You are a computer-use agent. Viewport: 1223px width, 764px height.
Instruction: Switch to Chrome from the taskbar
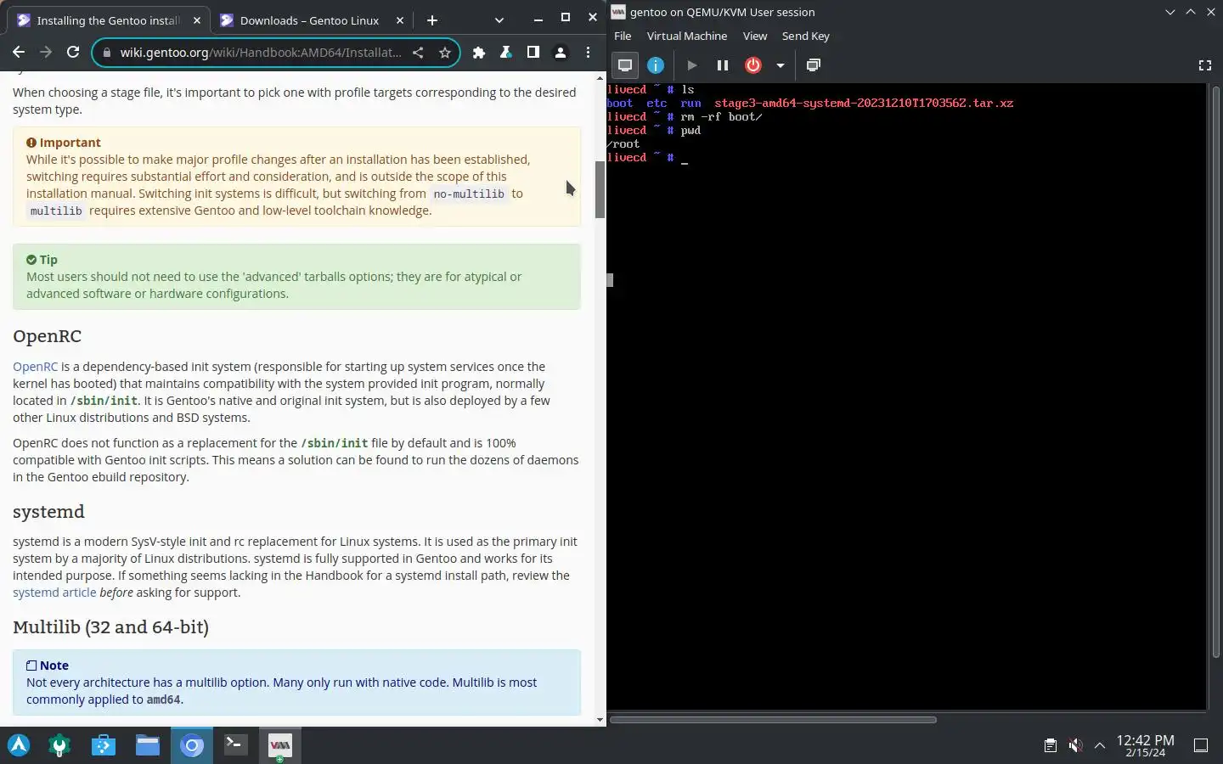[192, 745]
